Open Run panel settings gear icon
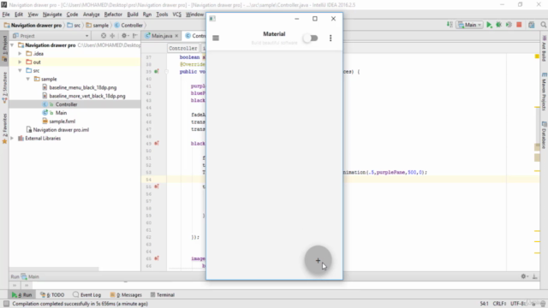This screenshot has width=548, height=308. (524, 276)
